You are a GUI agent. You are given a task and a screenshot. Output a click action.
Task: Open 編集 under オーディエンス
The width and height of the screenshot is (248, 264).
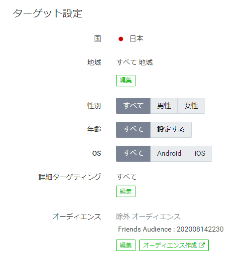pos(125,245)
